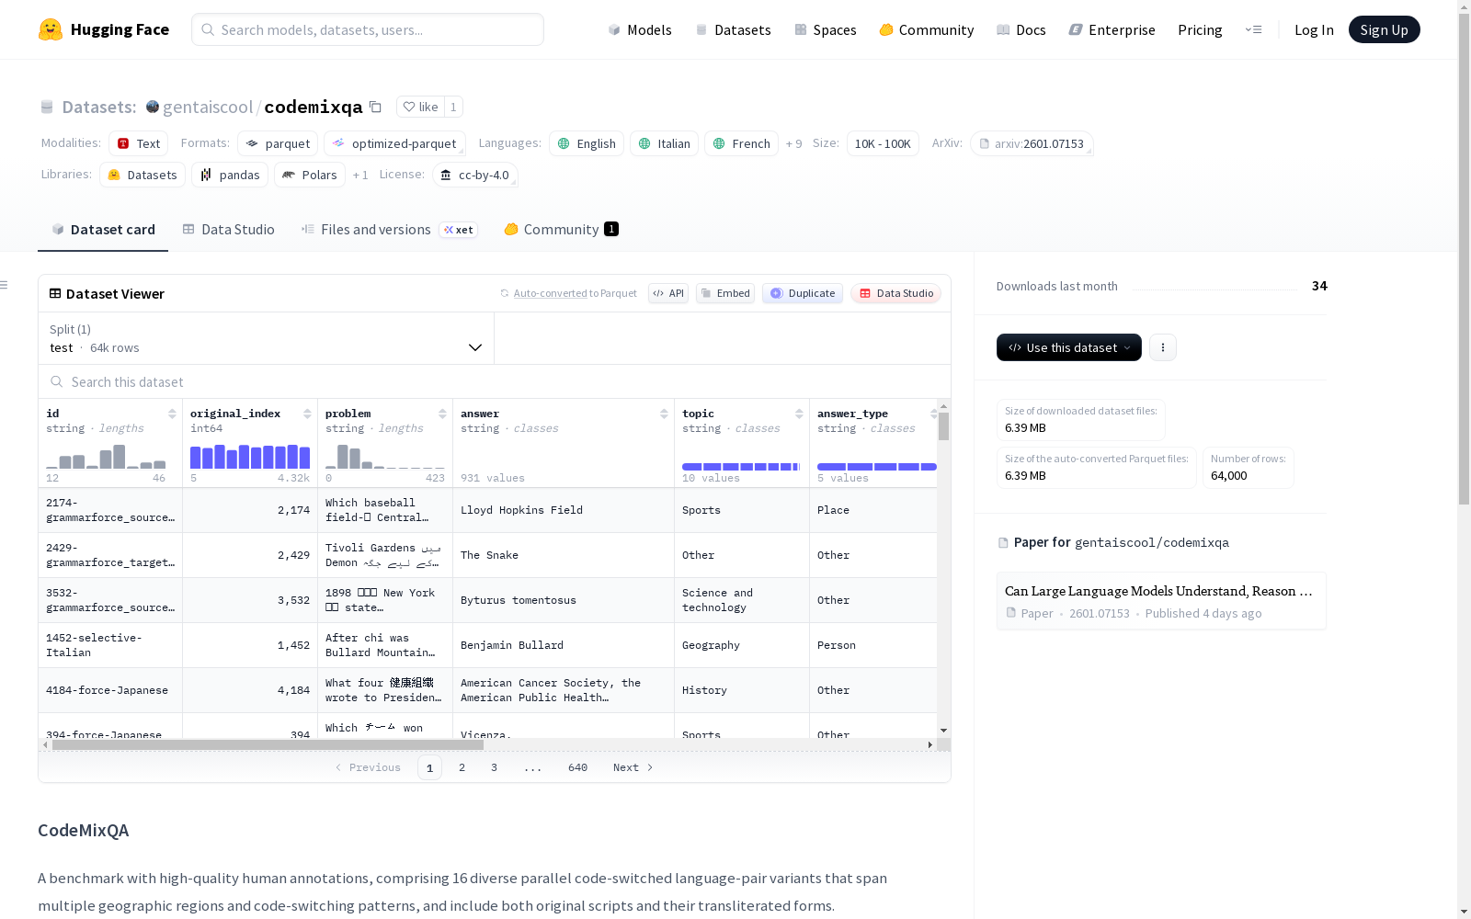Click the Dataset Viewer table icon
The width and height of the screenshot is (1471, 919).
(55, 293)
